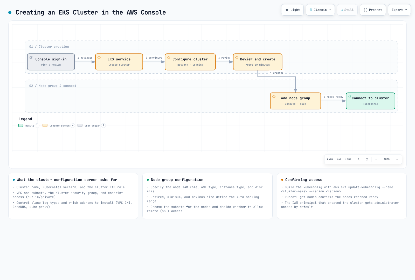Click the '4 created' edge label

(x=276, y=73)
